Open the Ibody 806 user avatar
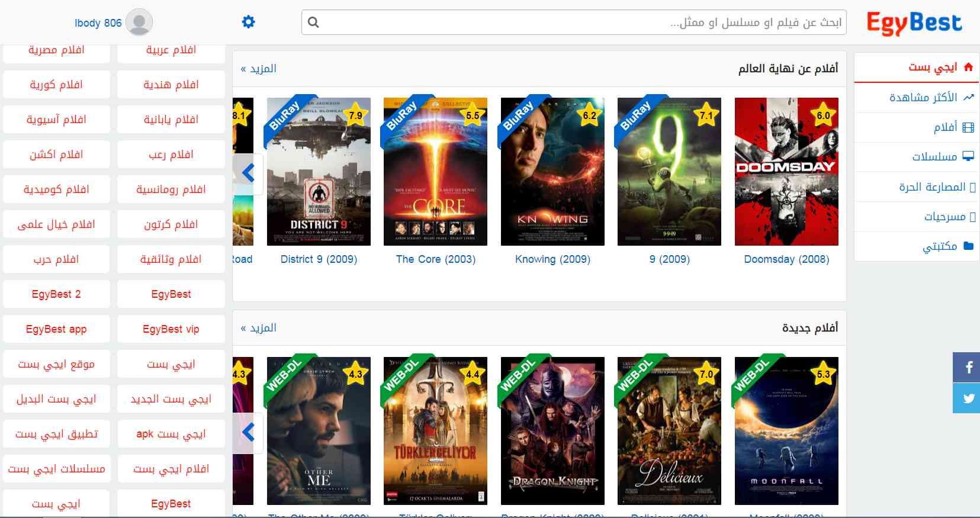Screen dimensions: 980x518 [x=139, y=22]
